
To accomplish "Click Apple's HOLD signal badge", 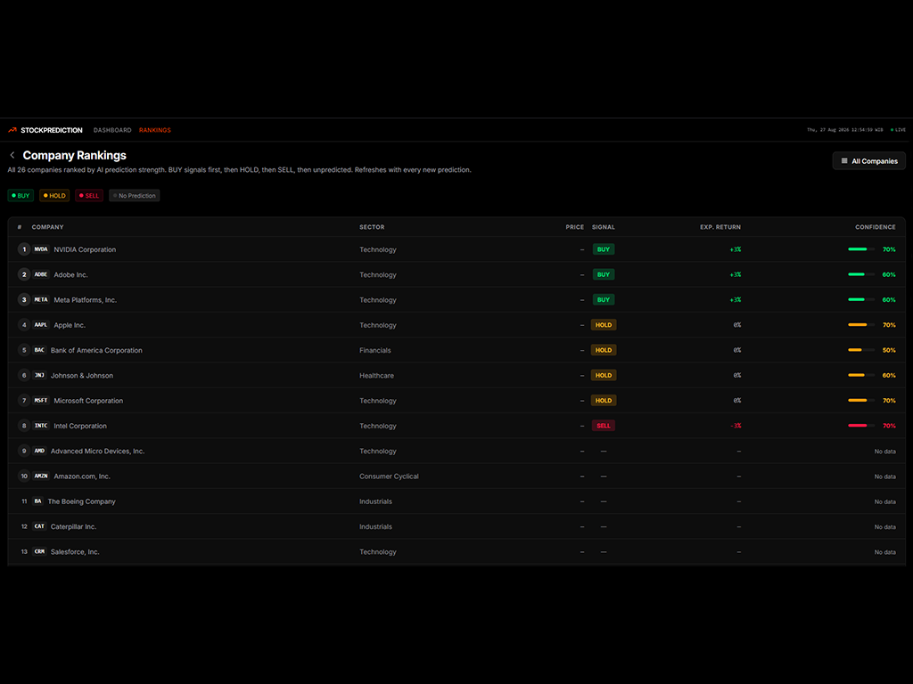I will point(604,325).
